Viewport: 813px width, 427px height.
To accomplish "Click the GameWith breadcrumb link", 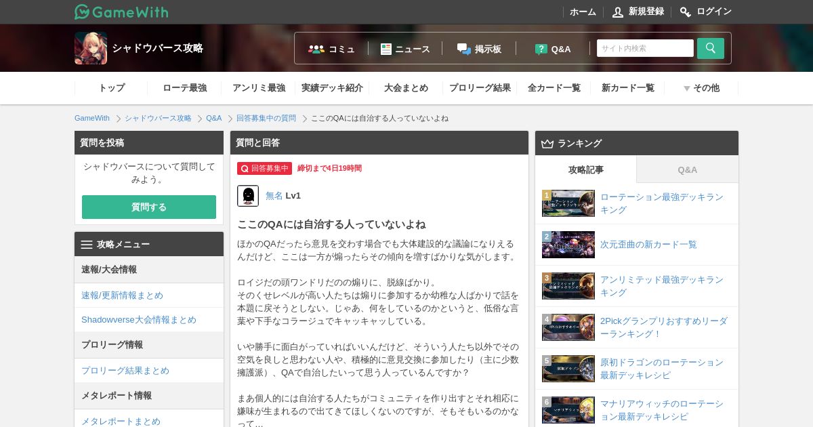I will [92, 118].
